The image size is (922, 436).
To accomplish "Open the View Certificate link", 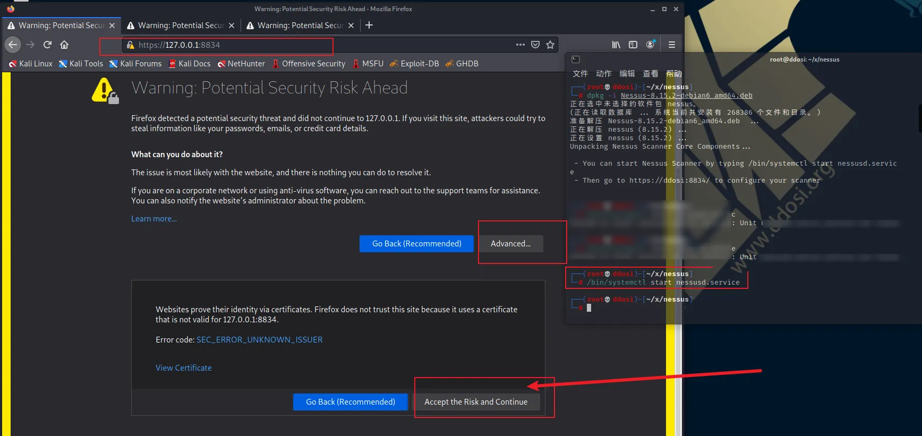I will coord(183,368).
